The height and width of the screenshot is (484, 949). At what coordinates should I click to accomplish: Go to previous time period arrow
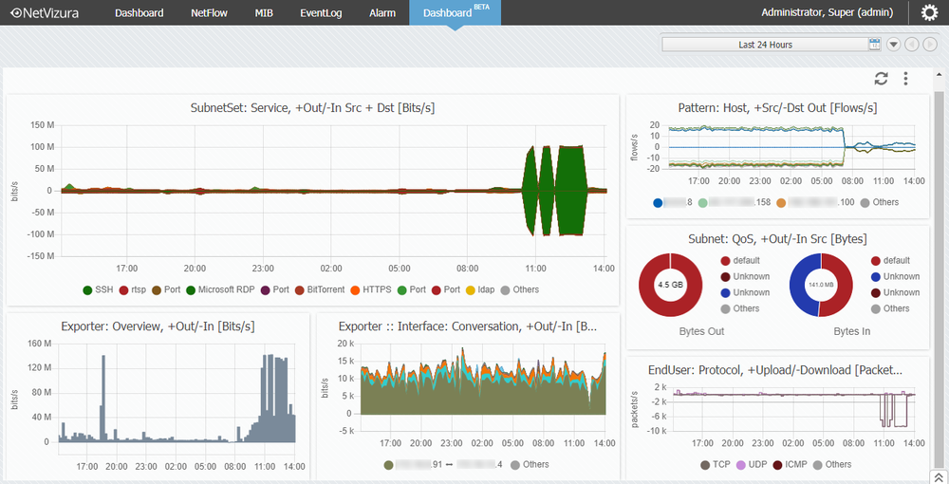point(911,45)
